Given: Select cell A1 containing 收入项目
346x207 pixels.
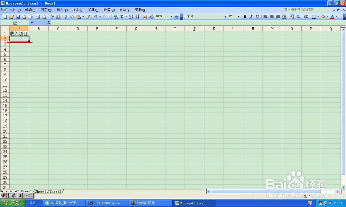Looking at the screenshot, I should point(19,34).
